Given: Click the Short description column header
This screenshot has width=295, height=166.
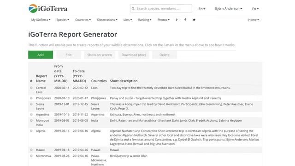Looking at the screenshot, I should tap(124, 81).
